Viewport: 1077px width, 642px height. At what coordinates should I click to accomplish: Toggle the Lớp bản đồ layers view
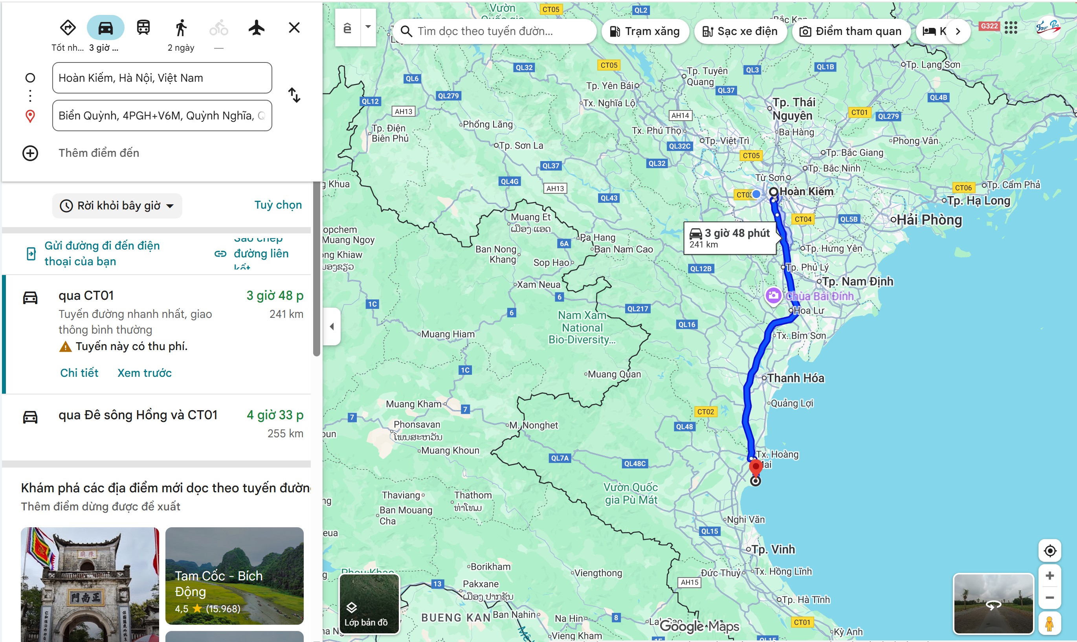point(369,604)
